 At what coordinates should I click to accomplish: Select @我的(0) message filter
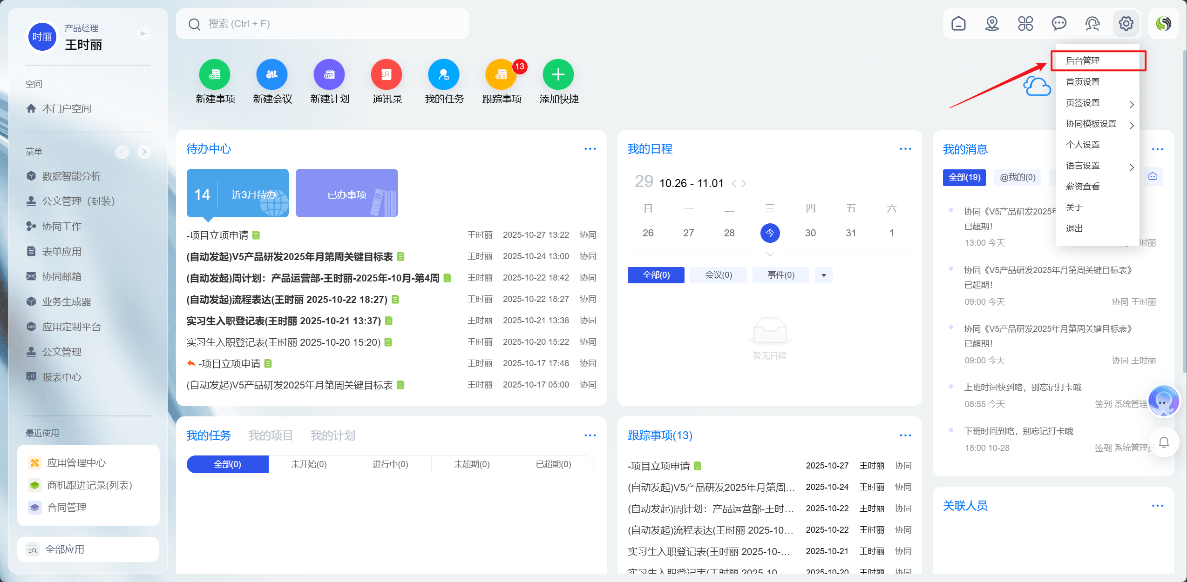pyautogui.click(x=1017, y=177)
